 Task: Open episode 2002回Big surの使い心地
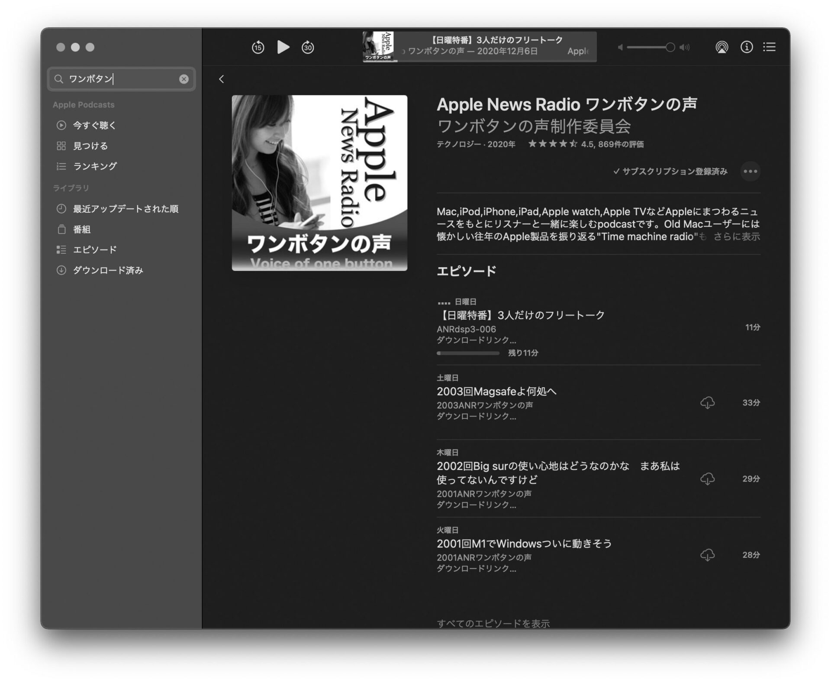[x=558, y=473]
